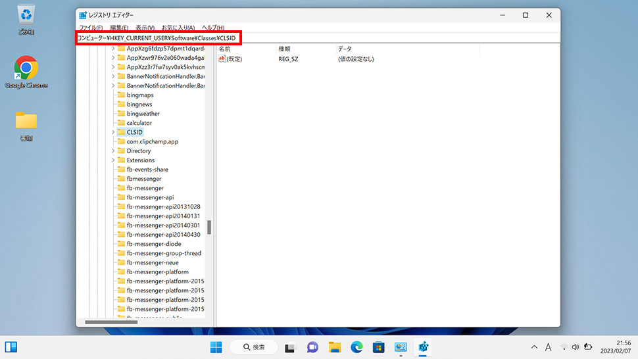Screen dimensions: 638x359
Task: Click the IME input mode A indicator
Action: coord(549,347)
